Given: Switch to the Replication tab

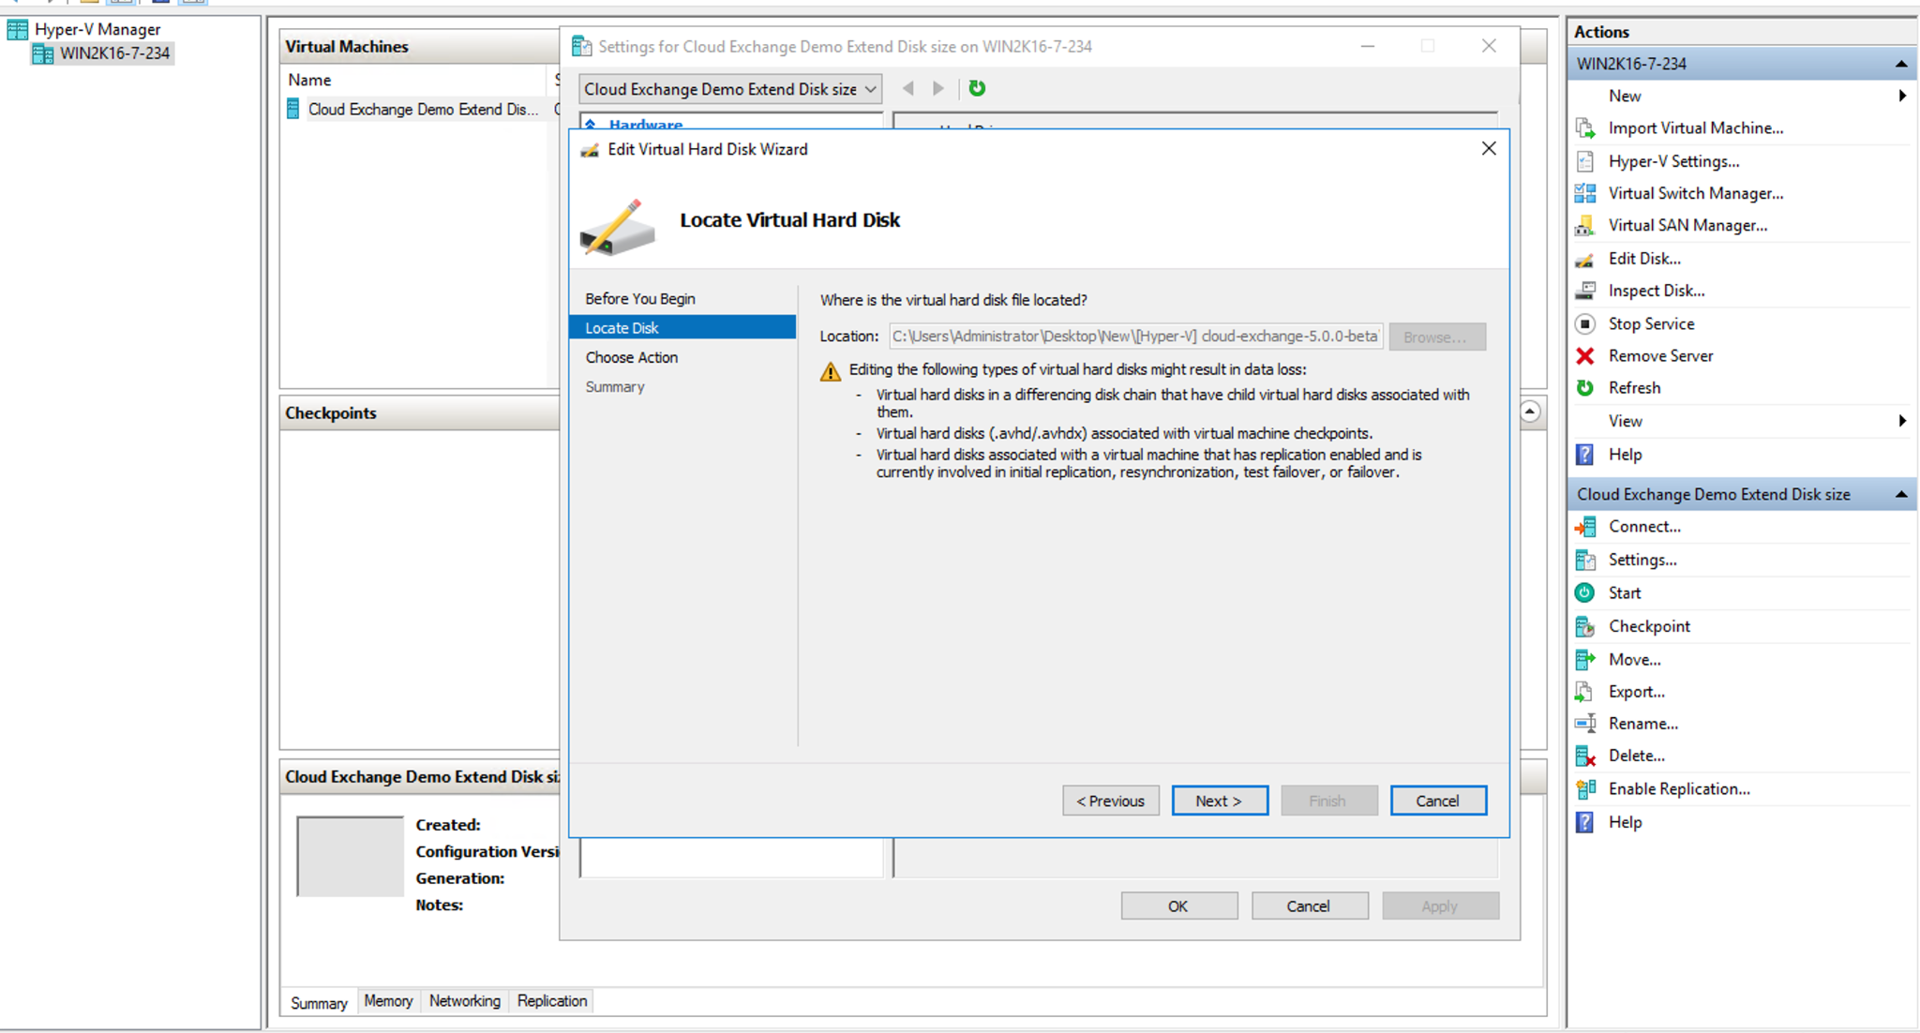Looking at the screenshot, I should click(552, 1001).
